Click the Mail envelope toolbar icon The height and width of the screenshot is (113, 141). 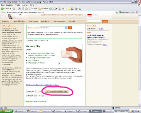[54, 9]
